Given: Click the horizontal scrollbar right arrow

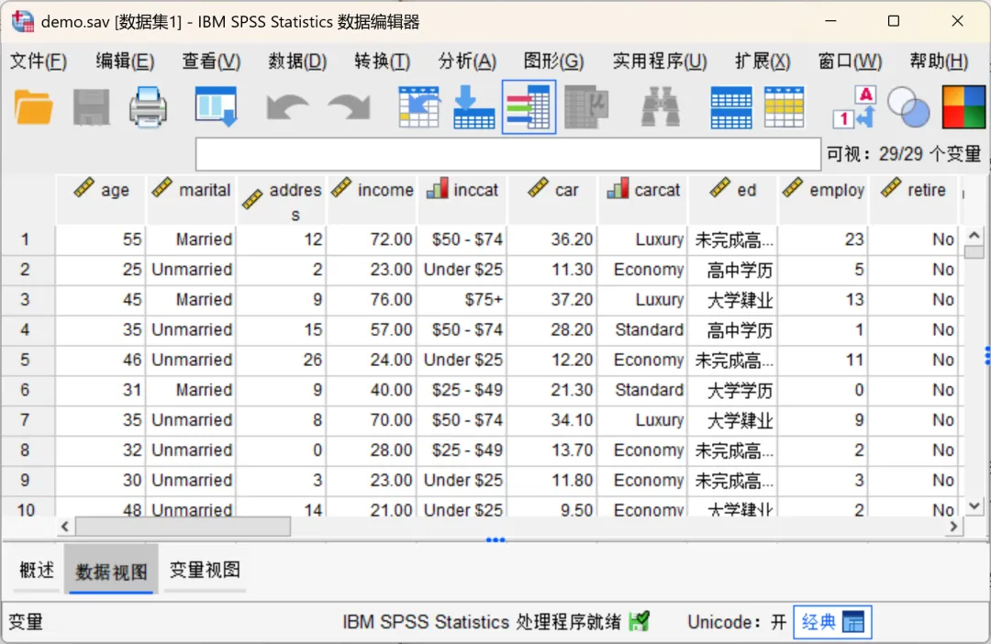Looking at the screenshot, I should pos(953,527).
